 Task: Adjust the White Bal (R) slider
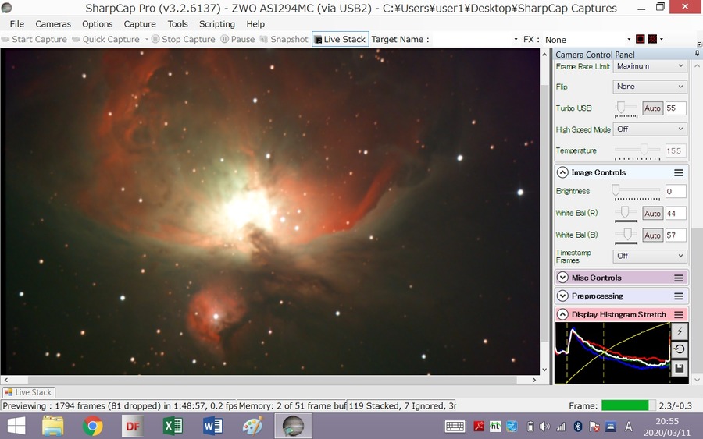tap(625, 213)
